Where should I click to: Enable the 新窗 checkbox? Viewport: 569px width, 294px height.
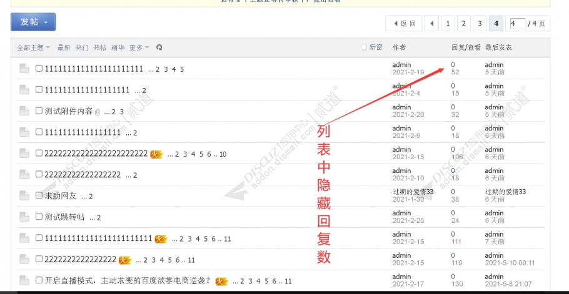coord(364,47)
